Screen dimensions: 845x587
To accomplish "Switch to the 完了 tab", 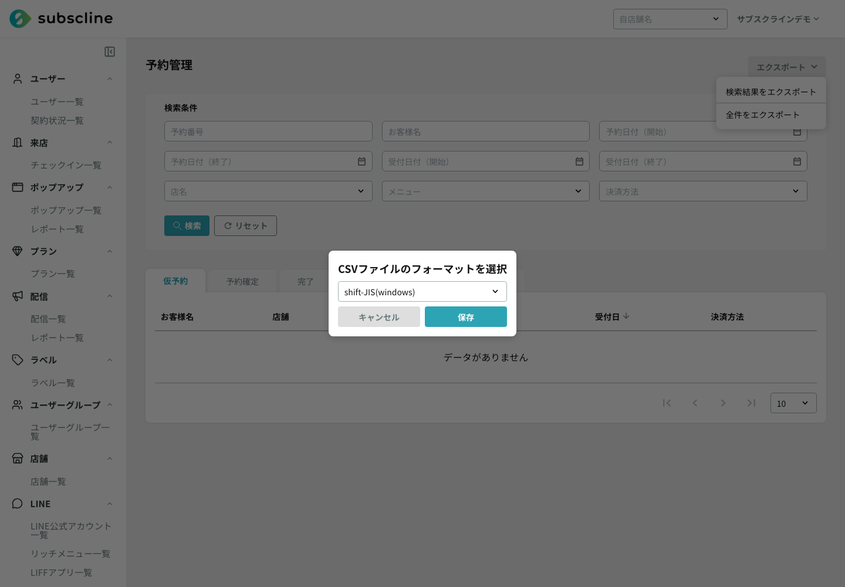I will click(x=305, y=282).
